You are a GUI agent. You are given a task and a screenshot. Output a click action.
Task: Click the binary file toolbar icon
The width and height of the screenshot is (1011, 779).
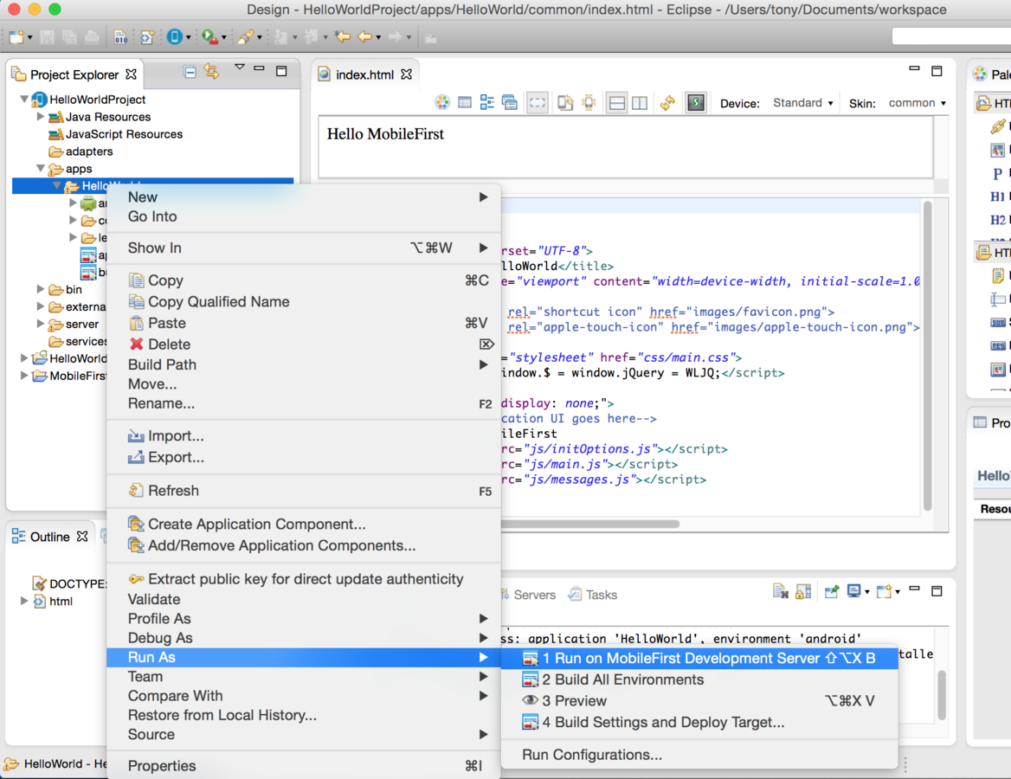coord(120,37)
